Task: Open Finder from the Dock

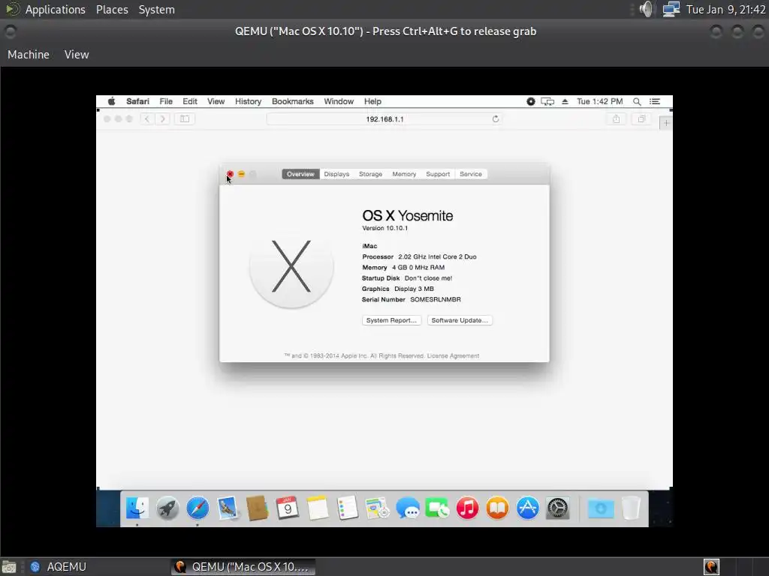Action: tap(137, 508)
